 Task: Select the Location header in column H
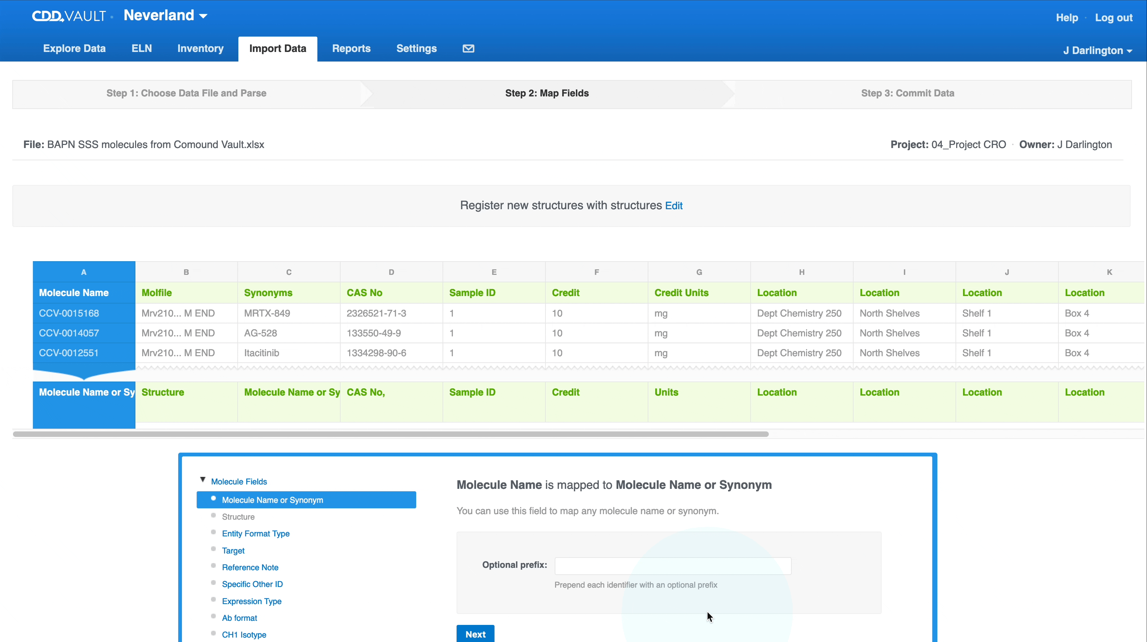[x=802, y=293]
